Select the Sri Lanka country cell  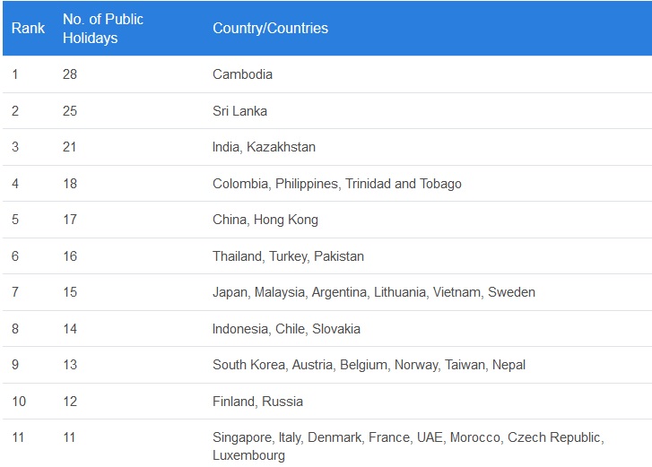click(239, 111)
